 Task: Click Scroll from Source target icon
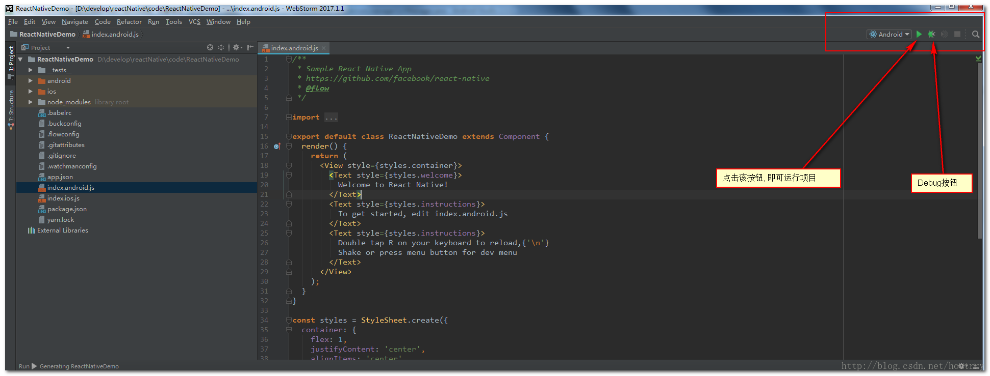coord(210,47)
